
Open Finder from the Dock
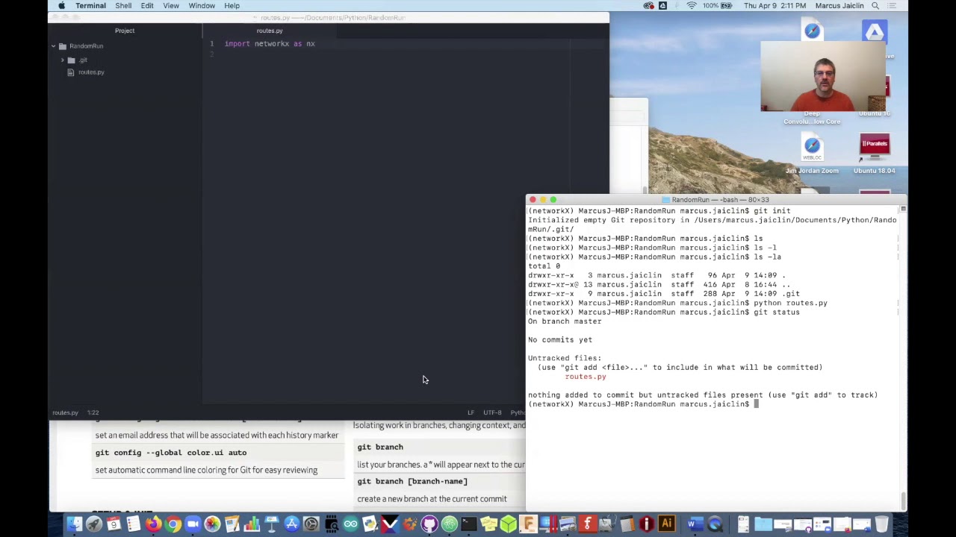(75, 524)
